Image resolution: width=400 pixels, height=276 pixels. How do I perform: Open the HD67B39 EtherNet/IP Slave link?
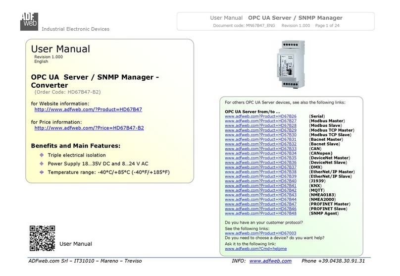(x=260, y=176)
